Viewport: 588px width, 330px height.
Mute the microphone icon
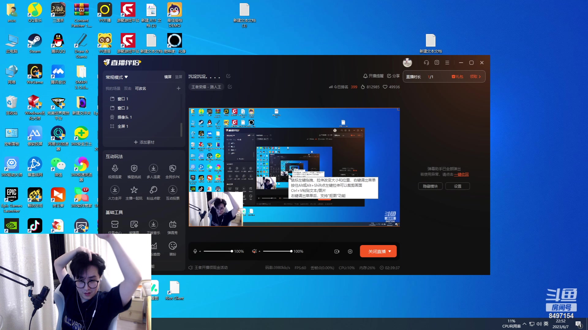tap(195, 251)
